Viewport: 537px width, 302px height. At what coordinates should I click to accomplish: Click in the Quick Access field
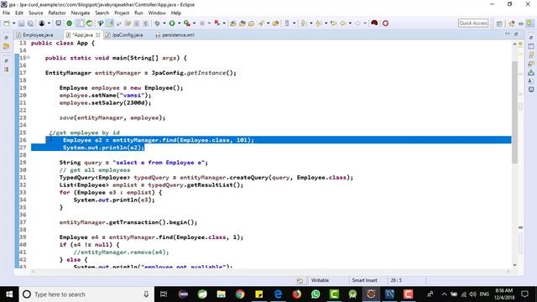tap(473, 23)
